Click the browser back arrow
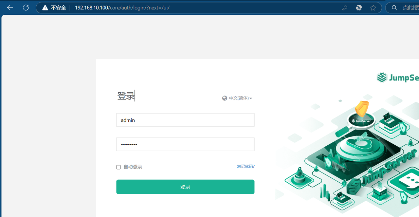The height and width of the screenshot is (217, 419). 9,8
